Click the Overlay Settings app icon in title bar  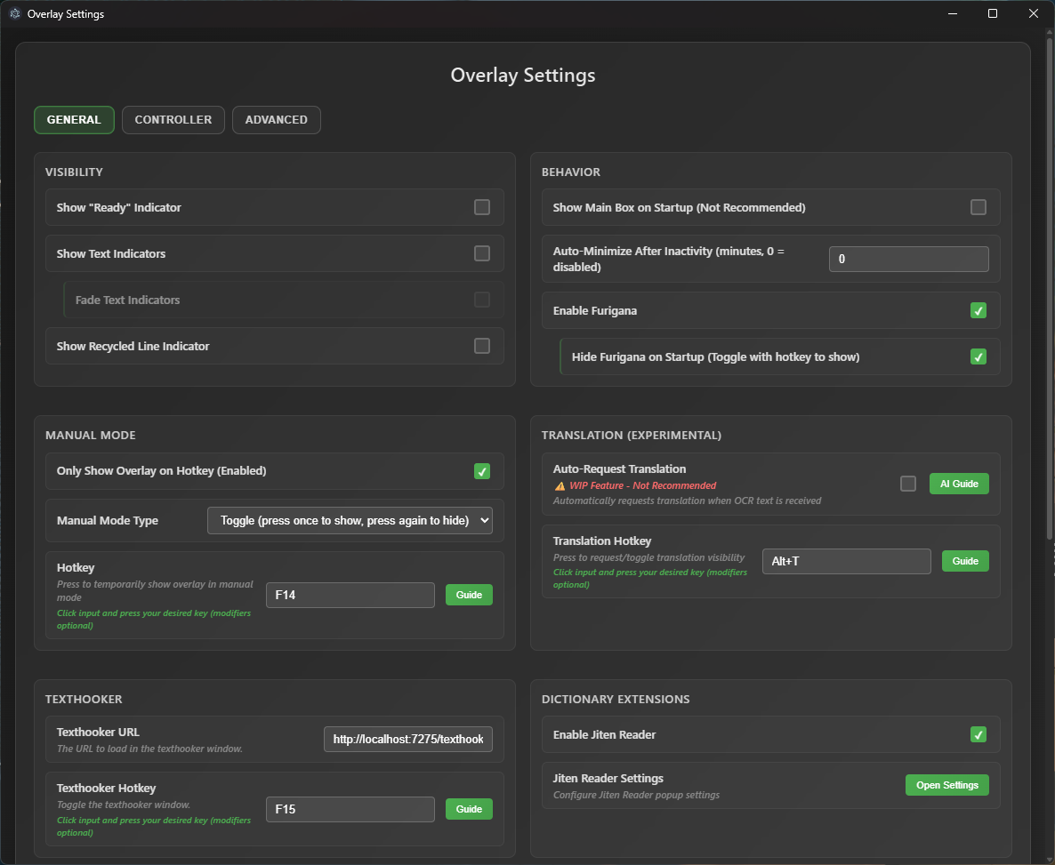click(15, 13)
